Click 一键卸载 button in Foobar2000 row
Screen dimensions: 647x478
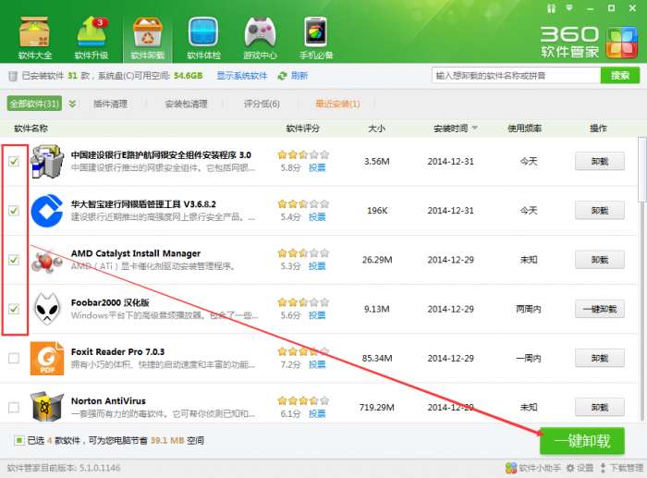[x=600, y=309]
